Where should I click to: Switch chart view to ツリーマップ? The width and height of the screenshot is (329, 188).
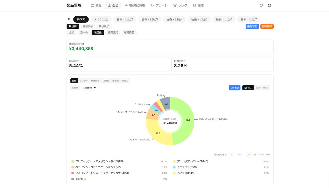[x=262, y=88]
